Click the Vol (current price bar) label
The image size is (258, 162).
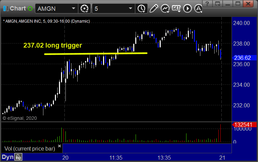(x=29, y=148)
